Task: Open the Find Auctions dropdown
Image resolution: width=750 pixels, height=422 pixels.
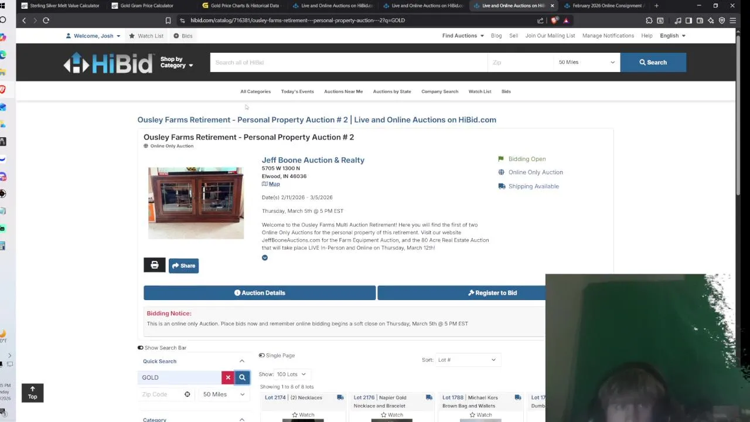Action: pos(463,36)
